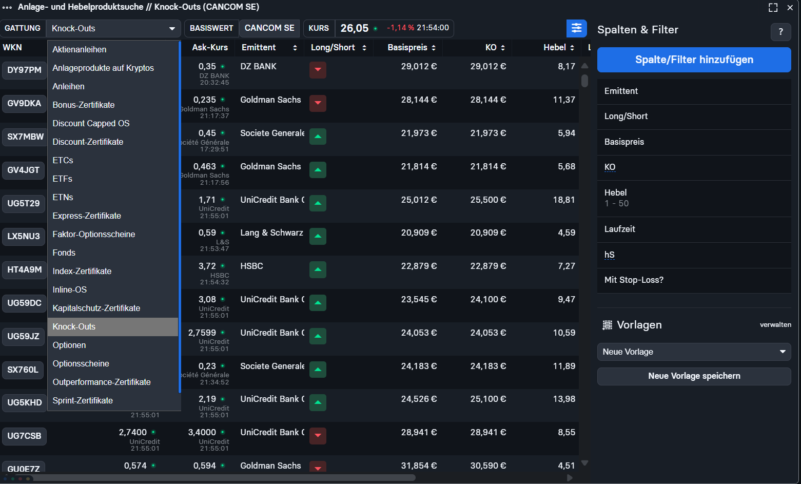801x484 pixels.
Task: Click the filter settings sliders icon
Action: click(576, 28)
